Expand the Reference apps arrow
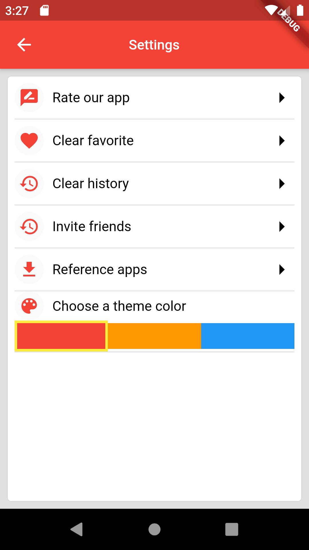Viewport: 309px width, 550px height. pos(282,270)
